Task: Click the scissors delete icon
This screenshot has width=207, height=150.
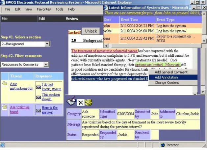Action: tap(81, 103)
